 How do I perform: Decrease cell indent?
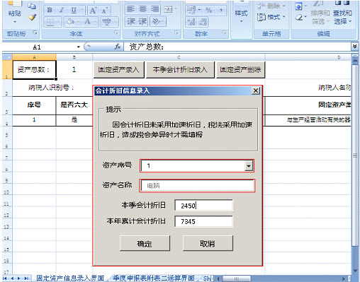tap(130, 21)
